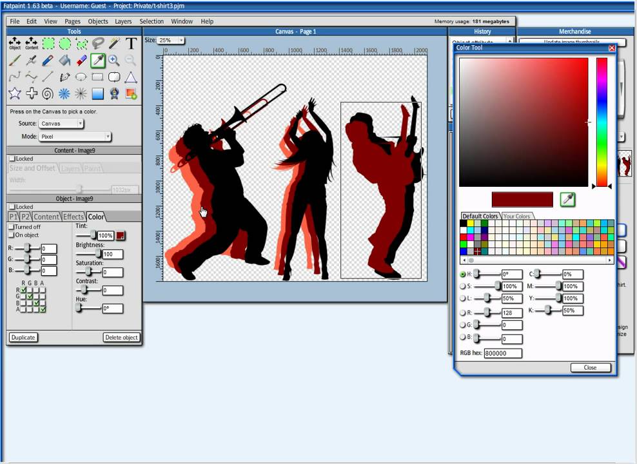Activate the Zoom In magnifier tool
Screen dimensions: 637x464
[115, 61]
